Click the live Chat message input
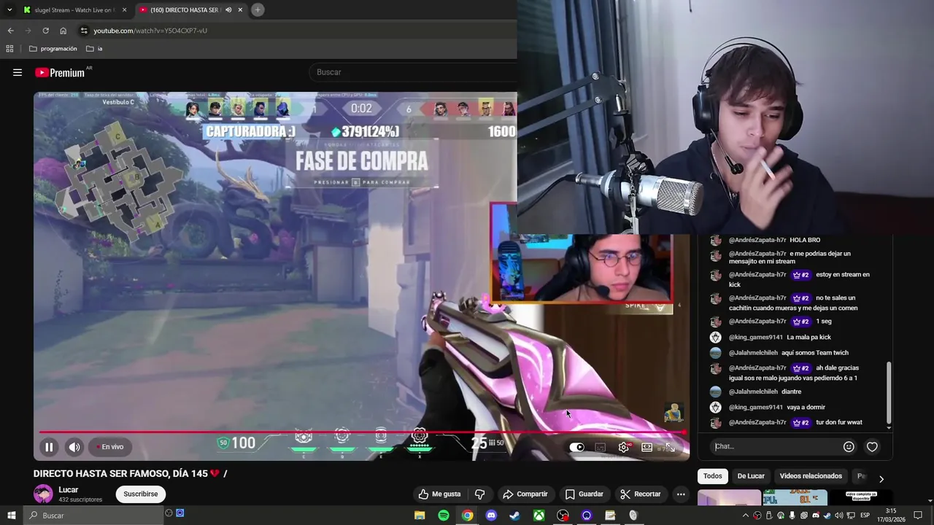The width and height of the screenshot is (934, 525). coord(774,446)
